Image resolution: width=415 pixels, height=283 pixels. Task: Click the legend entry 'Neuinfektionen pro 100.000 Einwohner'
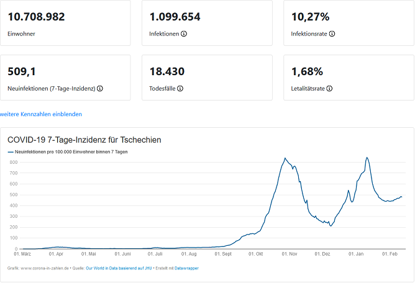70,151
